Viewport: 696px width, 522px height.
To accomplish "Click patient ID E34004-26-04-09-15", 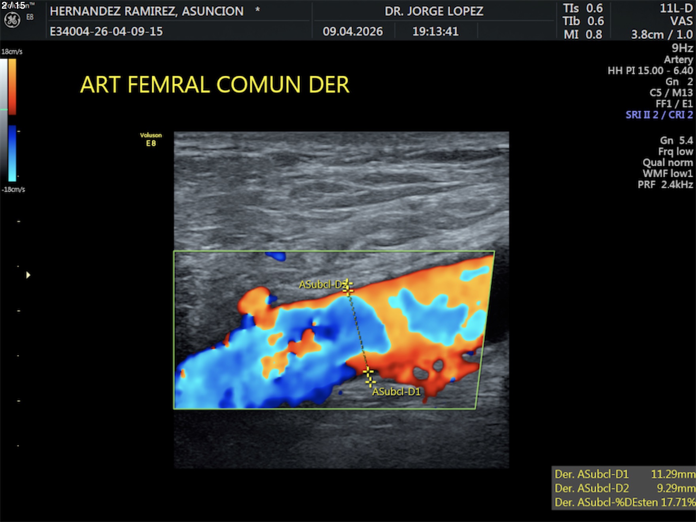I will pos(106,31).
